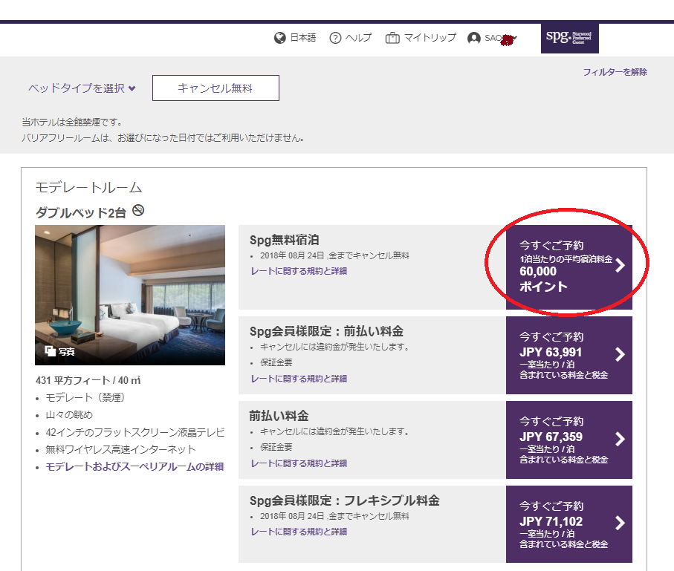Click the user account avatar icon

473,38
